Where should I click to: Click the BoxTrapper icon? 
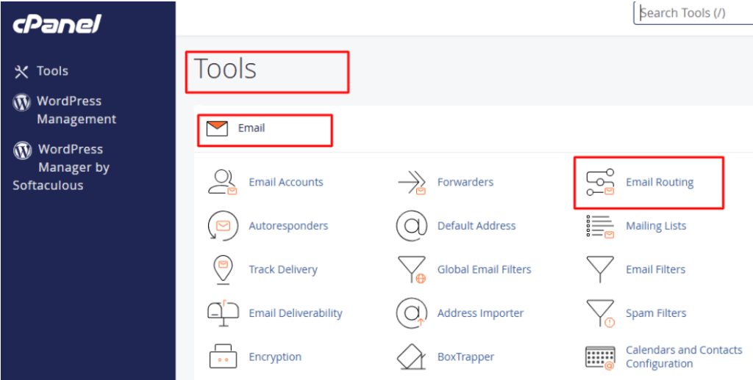(412, 357)
